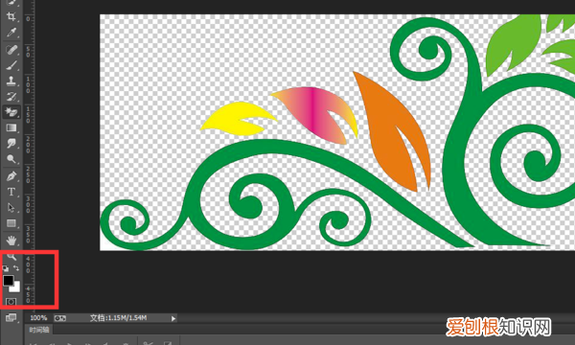
Task: Select the Clone Stamp tool
Action: coord(11,80)
